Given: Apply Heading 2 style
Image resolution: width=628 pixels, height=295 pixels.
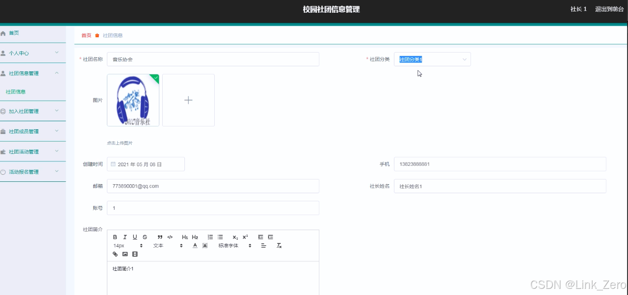Looking at the screenshot, I should [195, 237].
